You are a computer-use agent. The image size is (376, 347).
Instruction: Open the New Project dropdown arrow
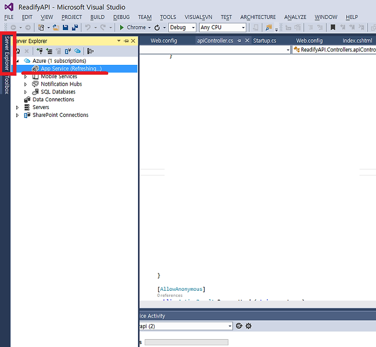point(49,28)
